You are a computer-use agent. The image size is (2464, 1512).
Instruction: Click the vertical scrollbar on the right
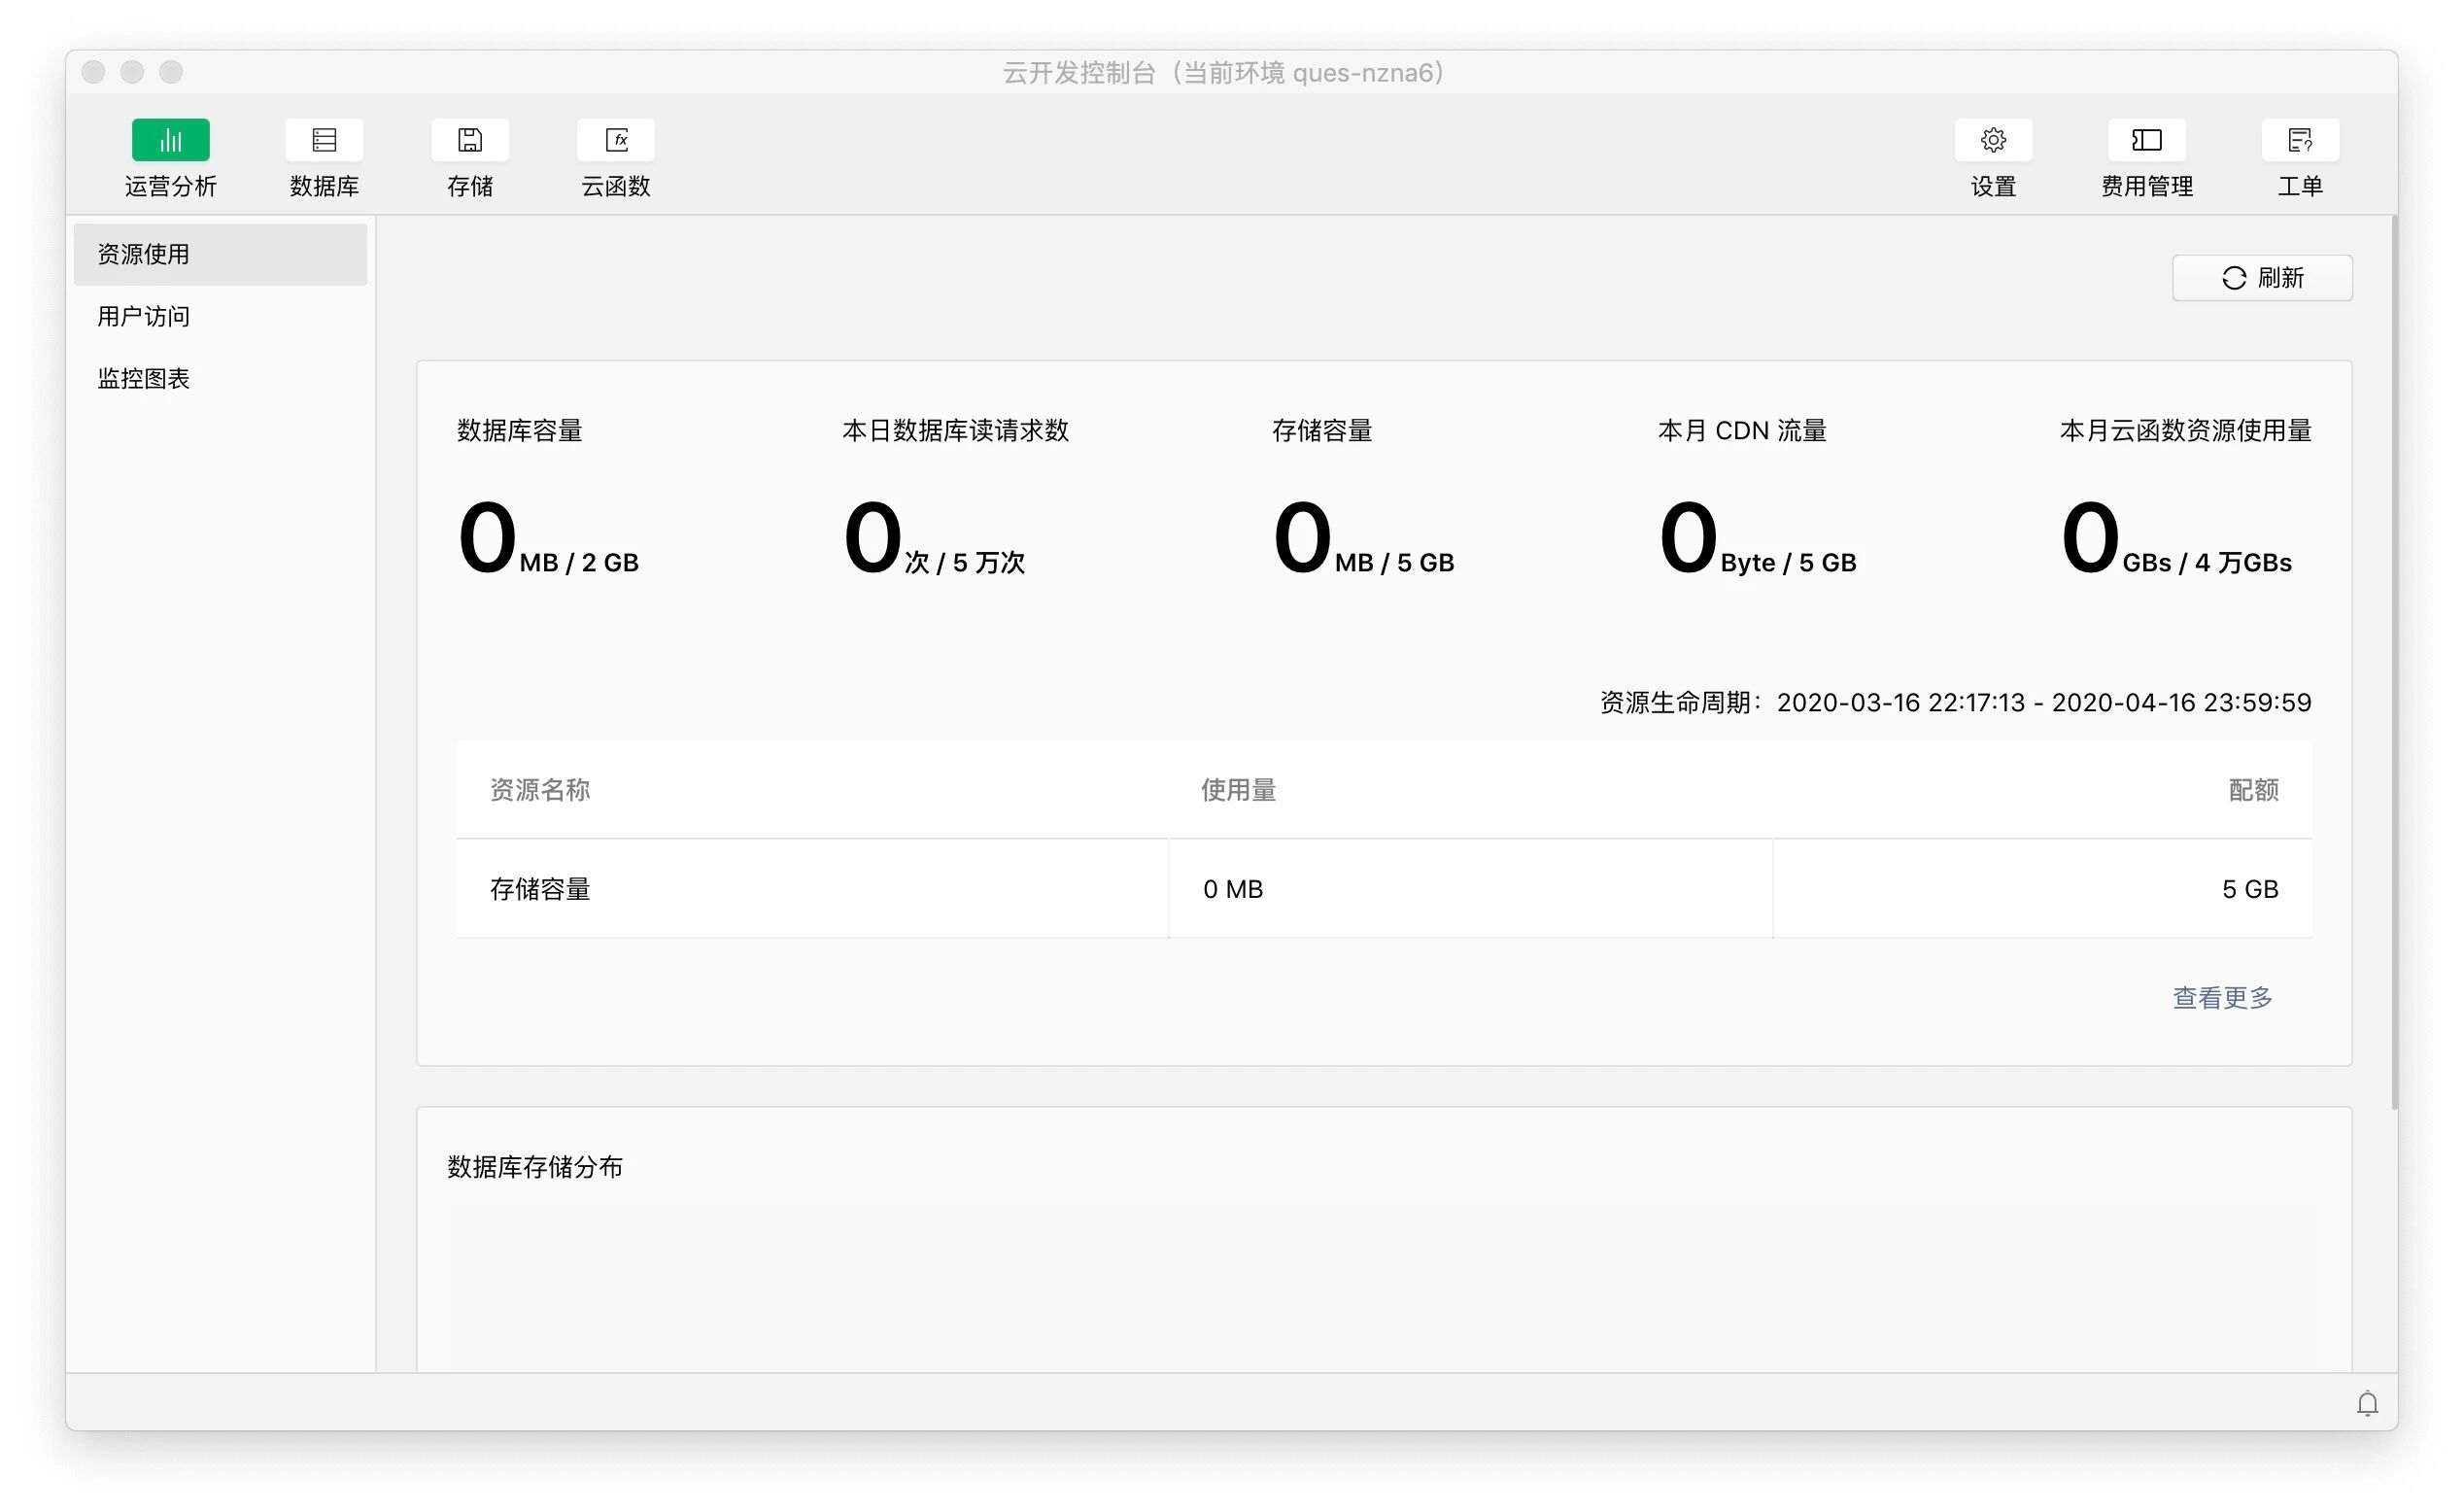(2394, 660)
